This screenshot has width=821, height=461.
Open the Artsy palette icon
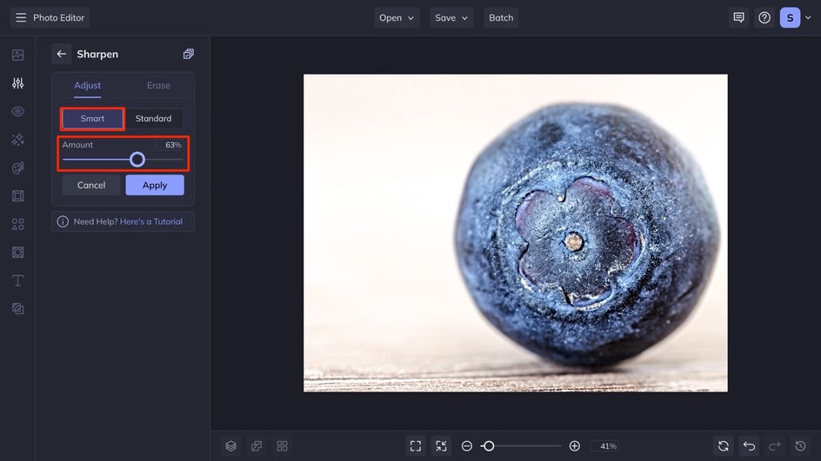coord(17,168)
